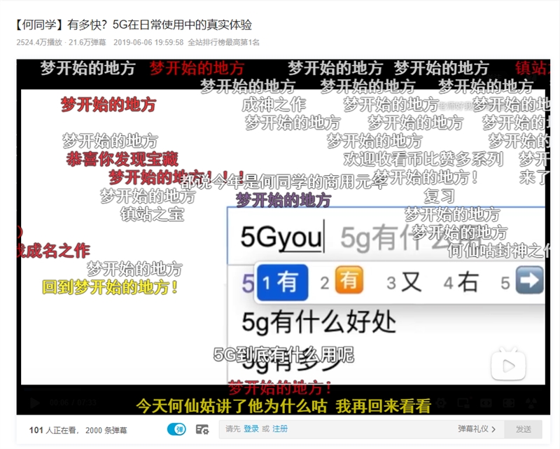Screen dimensions: 560x449
Task: Enable picture-in-picture mode icon
Action: [x=463, y=403]
